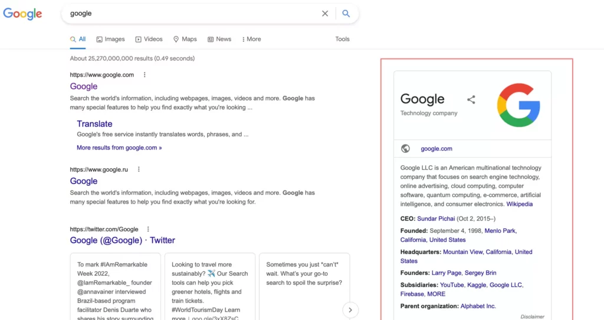Open the Wikipedia source link

click(519, 204)
